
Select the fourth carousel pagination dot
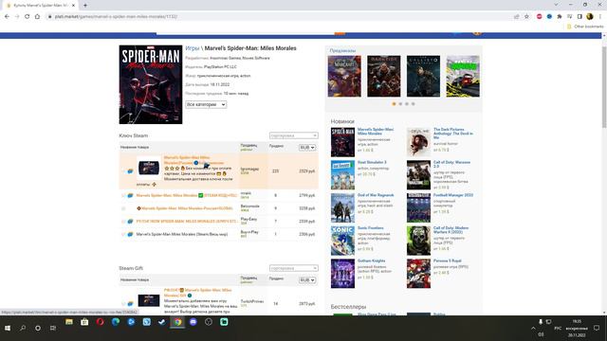click(x=414, y=104)
